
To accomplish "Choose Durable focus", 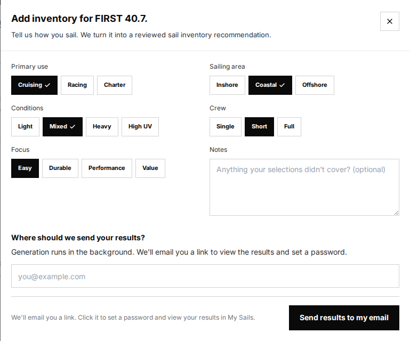I will click(x=60, y=168).
